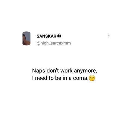Open the @high_sarcaxmm handle
Viewport: 129px width, 129px height.
pos(54,43)
